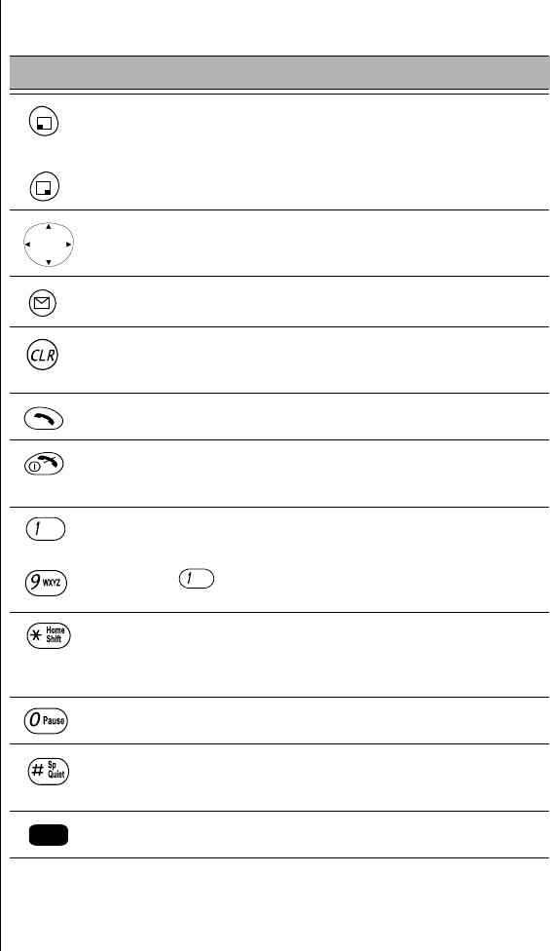Click the inline 1 key beside 9 WXYZ
The height and width of the screenshot is (951, 550).
(x=197, y=579)
